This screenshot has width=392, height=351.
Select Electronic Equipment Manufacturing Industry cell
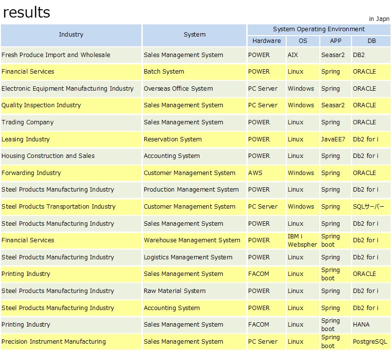[71, 89]
